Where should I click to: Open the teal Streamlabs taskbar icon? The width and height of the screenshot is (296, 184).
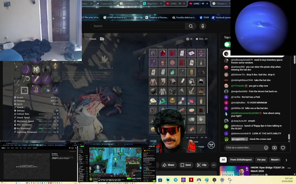point(168,180)
